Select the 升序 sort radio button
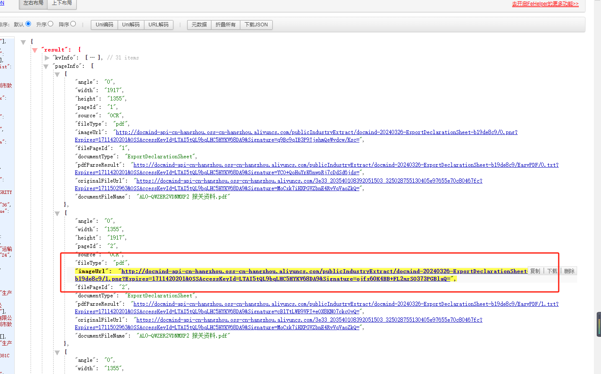The height and width of the screenshot is (374, 601). pos(51,24)
